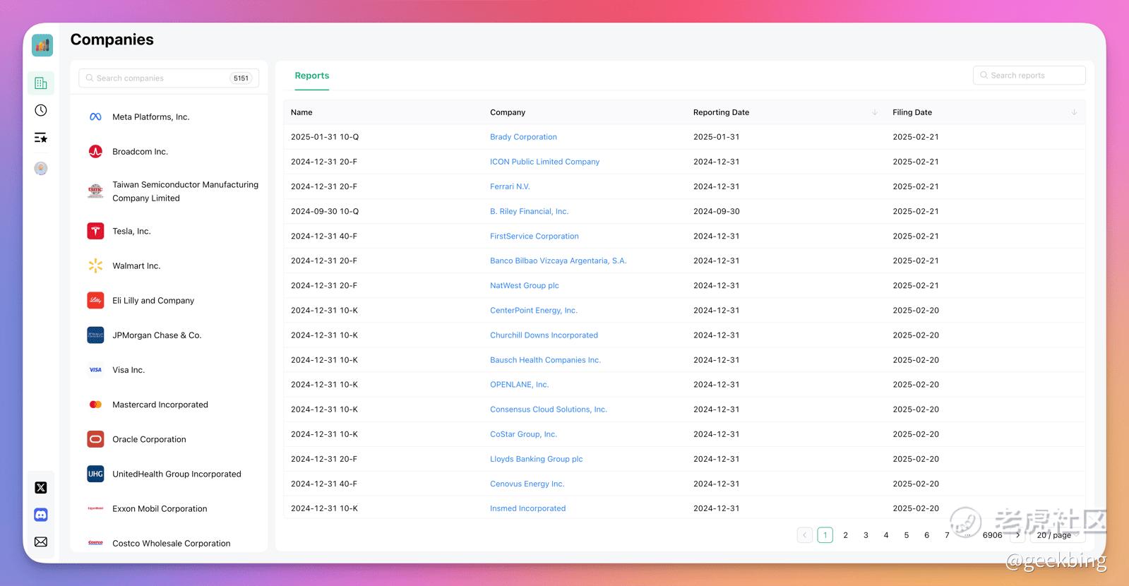Screen dimensions: 1129x586
Task: Go to page 6
Action: coord(926,535)
